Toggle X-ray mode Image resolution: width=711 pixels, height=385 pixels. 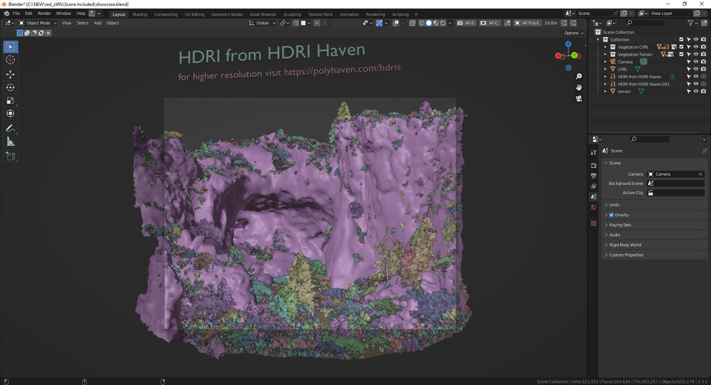(412, 23)
